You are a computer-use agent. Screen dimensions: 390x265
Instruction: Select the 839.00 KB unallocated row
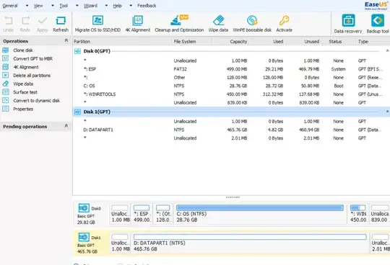tap(231, 103)
